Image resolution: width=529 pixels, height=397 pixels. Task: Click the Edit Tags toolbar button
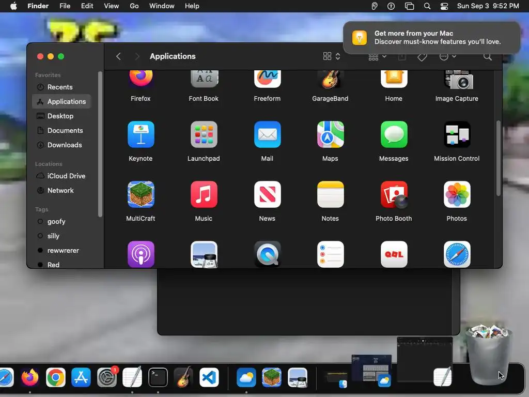pyautogui.click(x=422, y=57)
